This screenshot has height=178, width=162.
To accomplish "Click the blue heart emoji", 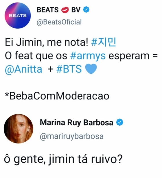I will pyautogui.click(x=91, y=69).
